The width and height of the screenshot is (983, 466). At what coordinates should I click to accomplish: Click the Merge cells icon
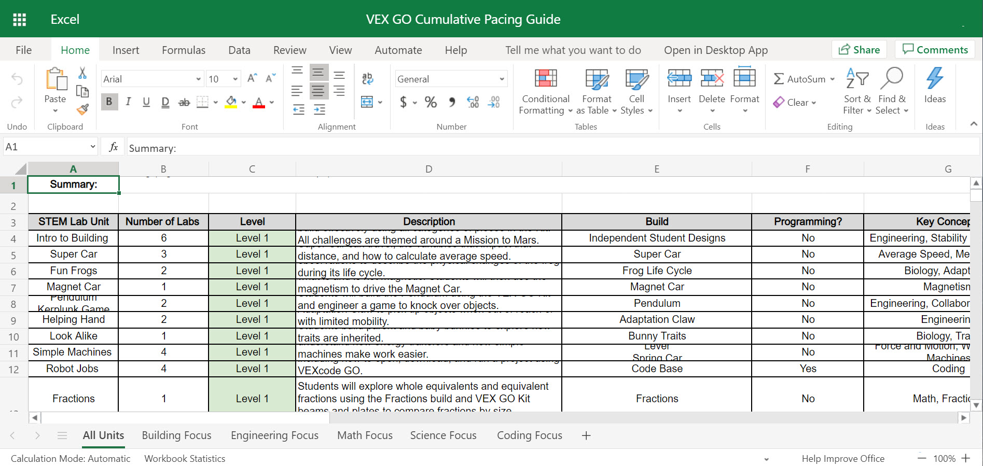pos(367,102)
